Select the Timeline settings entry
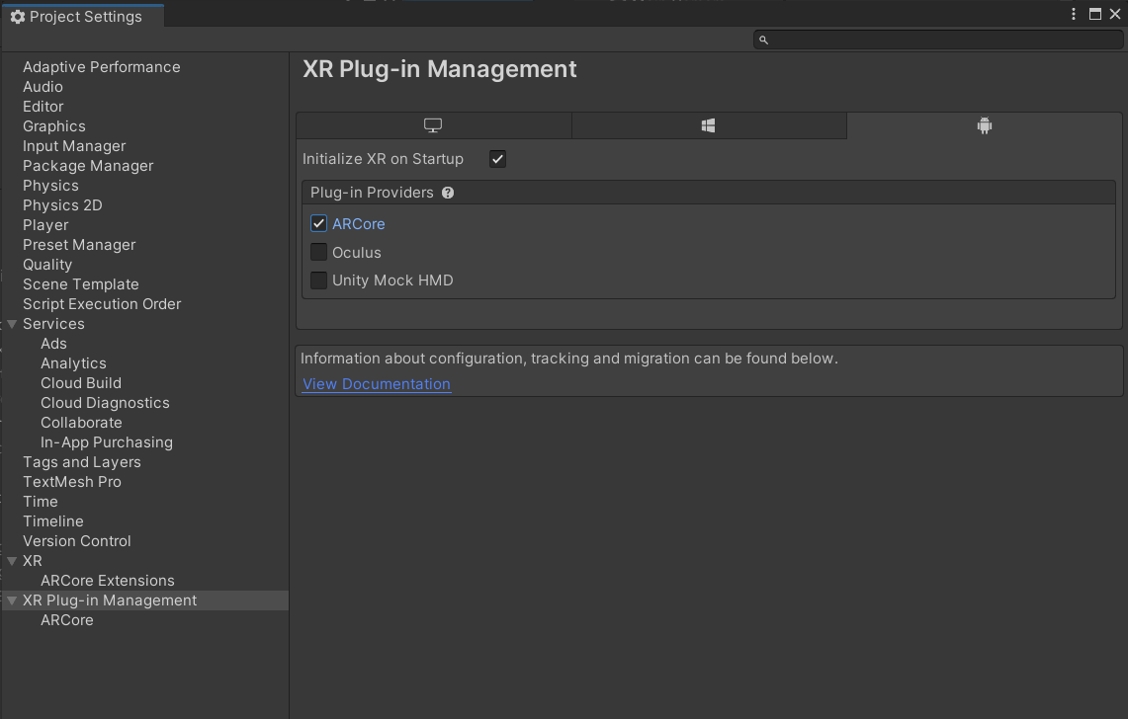The height and width of the screenshot is (719, 1128). [x=53, y=521]
